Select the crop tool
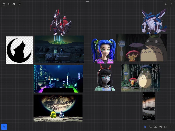Viewport: 175px width, 131px height. point(150,127)
